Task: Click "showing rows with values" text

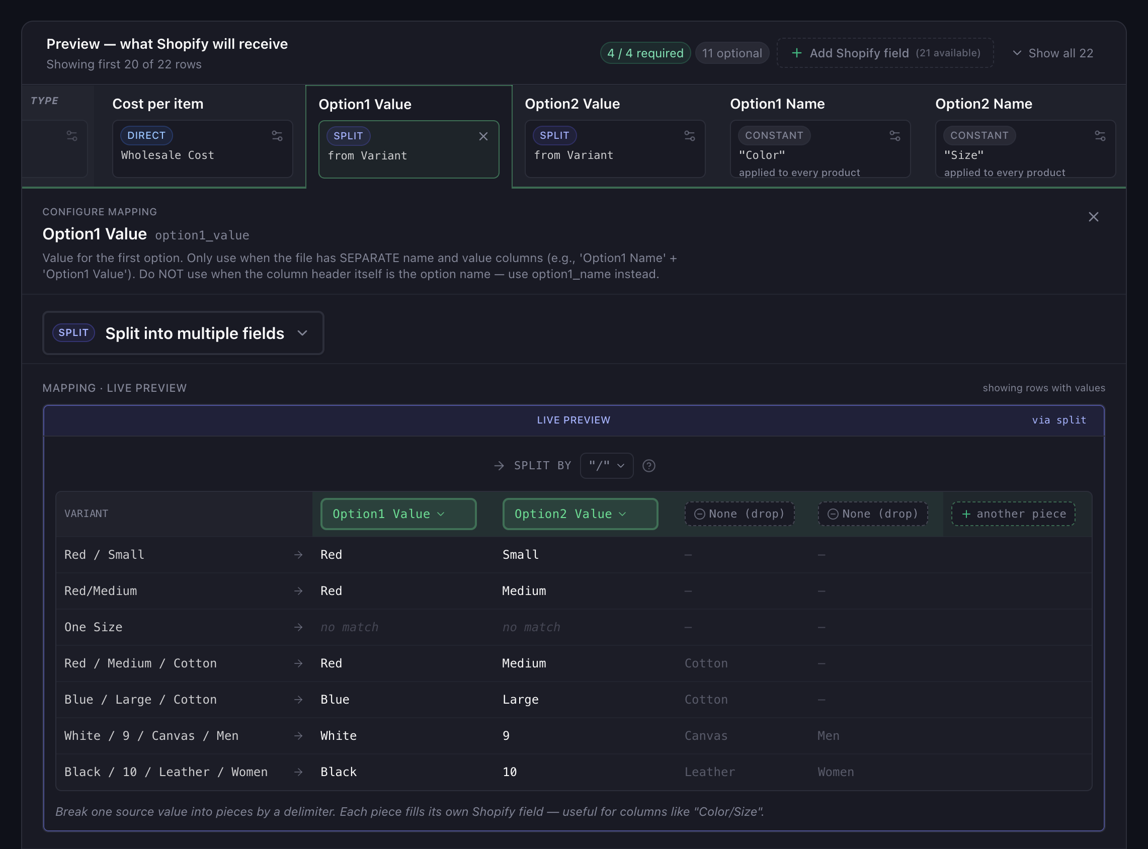Action: click(x=1044, y=388)
